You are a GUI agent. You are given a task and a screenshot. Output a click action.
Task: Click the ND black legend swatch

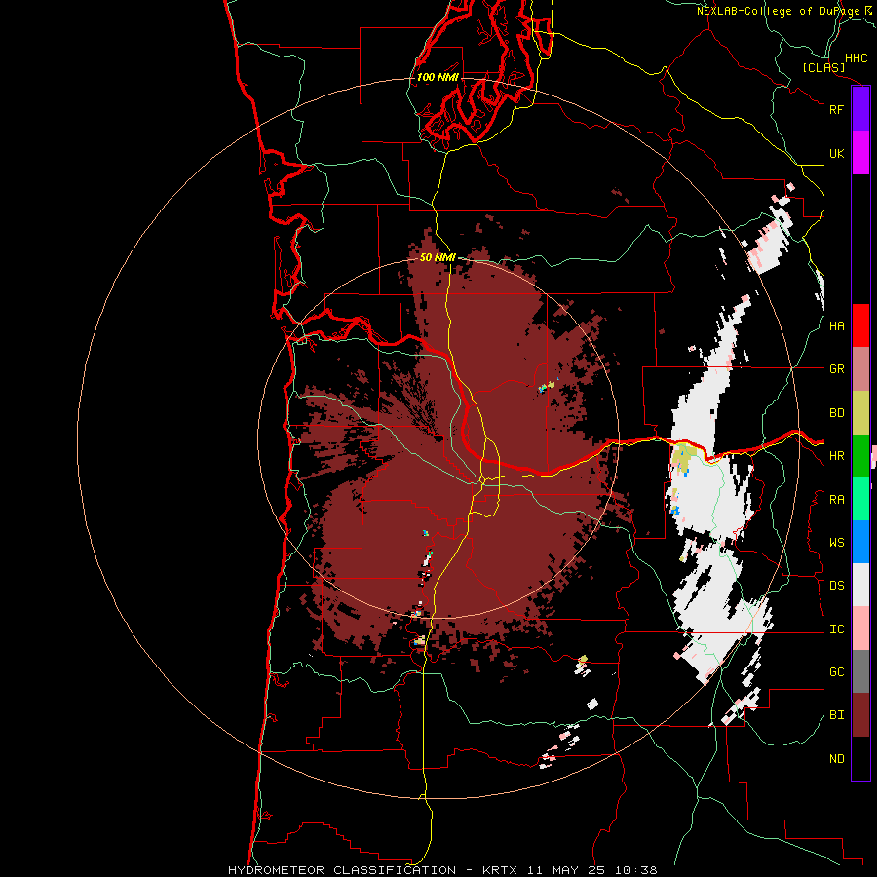(860, 758)
